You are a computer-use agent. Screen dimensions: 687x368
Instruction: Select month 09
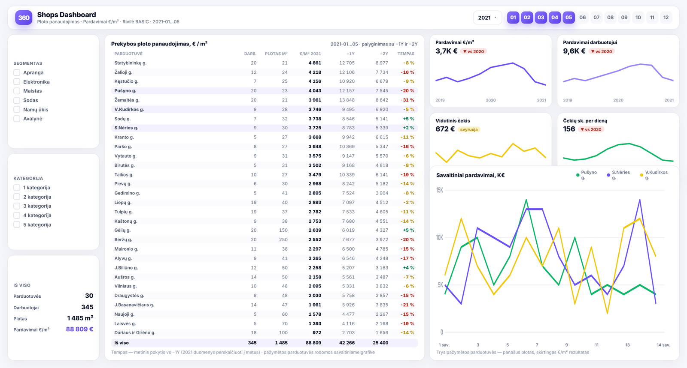(x=624, y=18)
